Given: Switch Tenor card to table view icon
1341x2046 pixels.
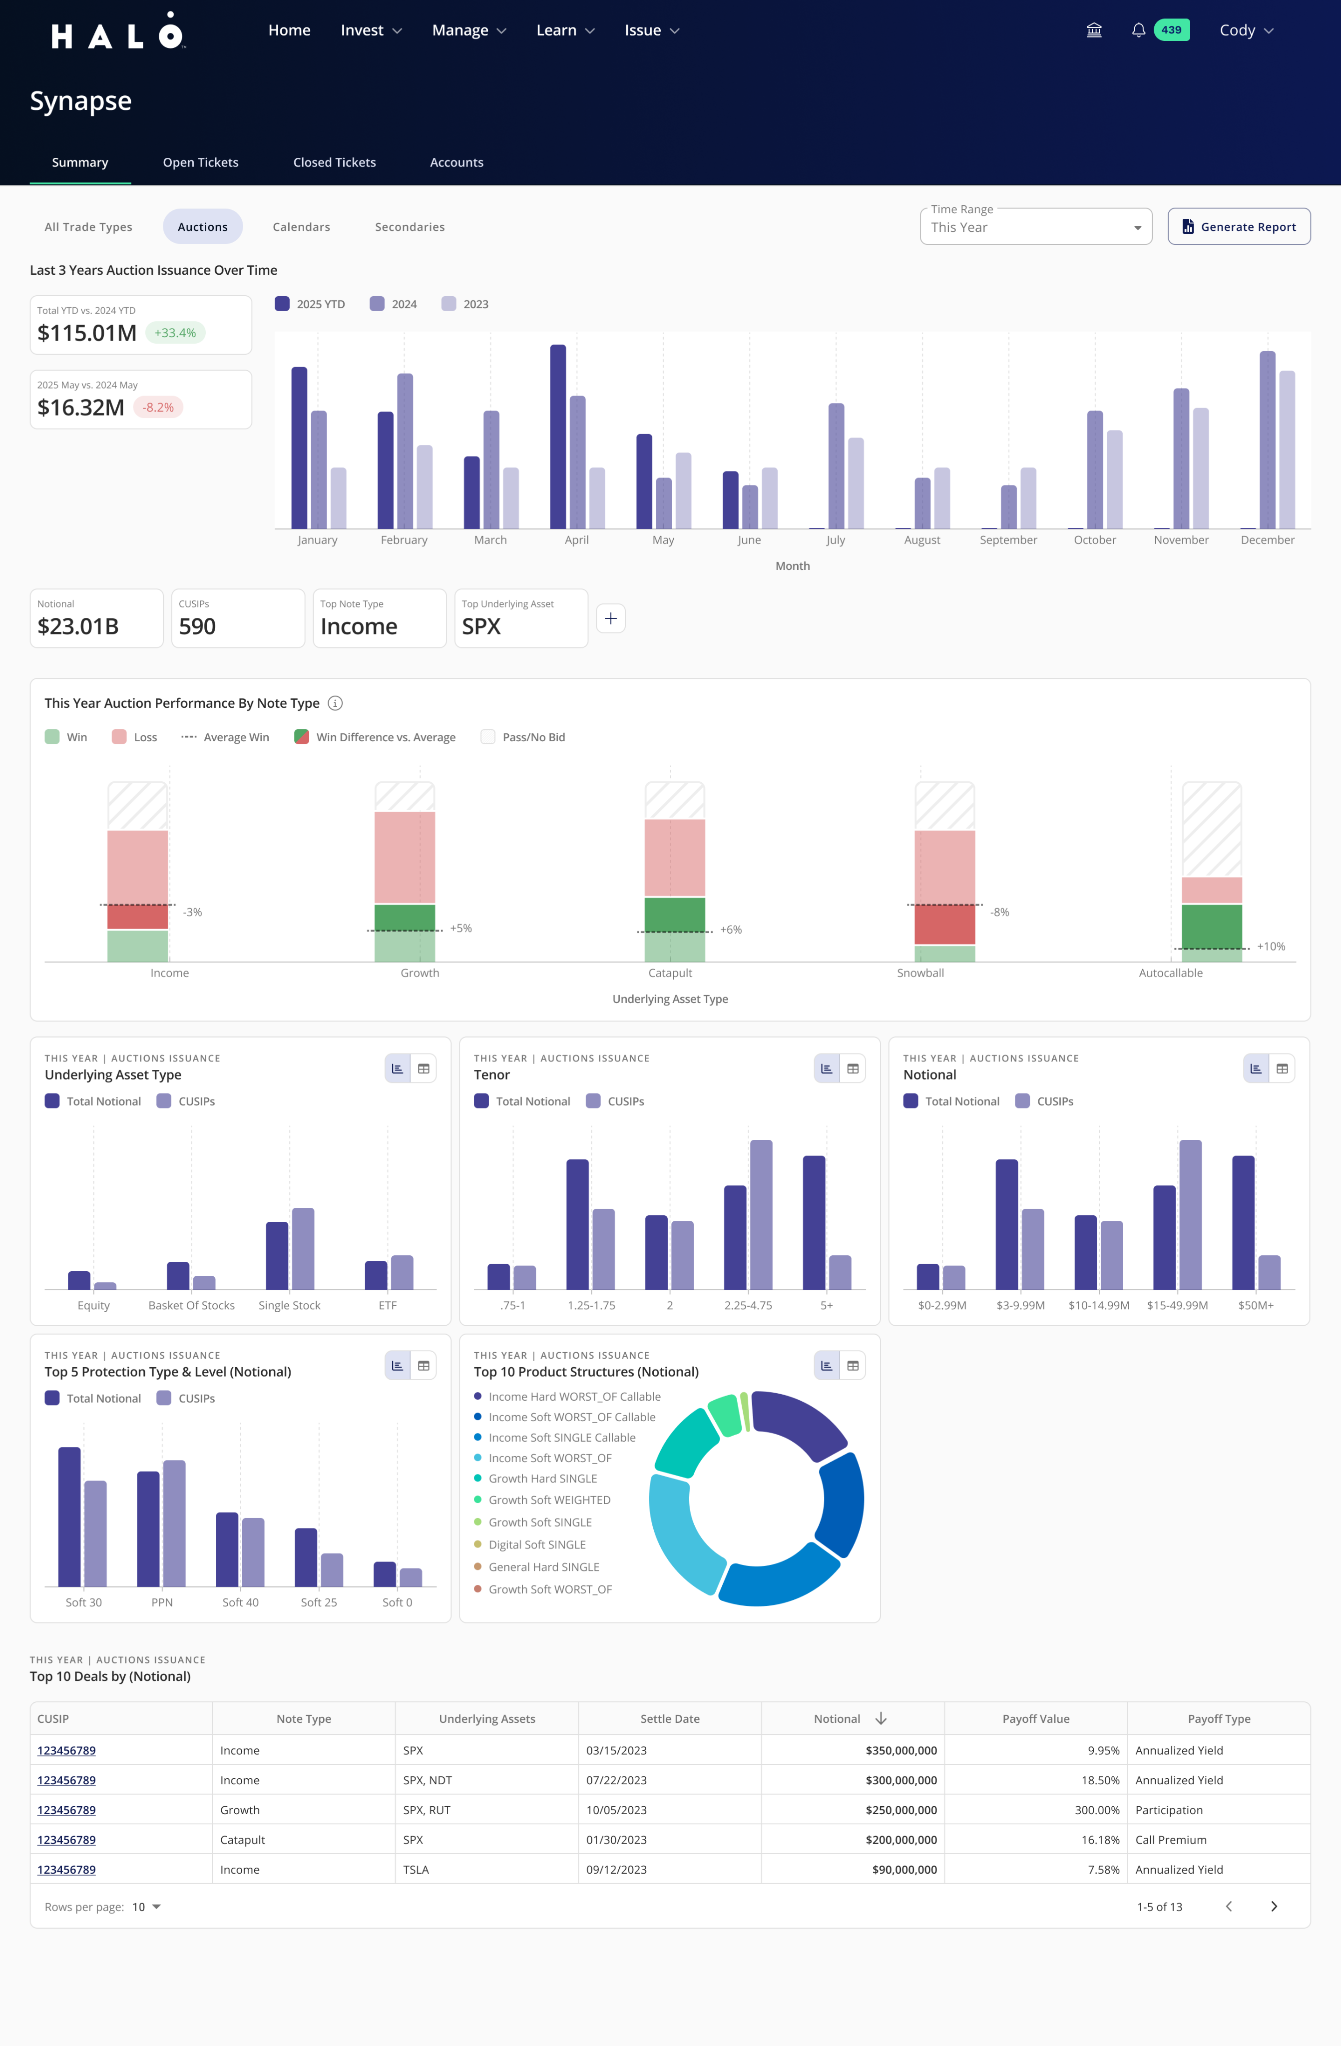Looking at the screenshot, I should 853,1068.
